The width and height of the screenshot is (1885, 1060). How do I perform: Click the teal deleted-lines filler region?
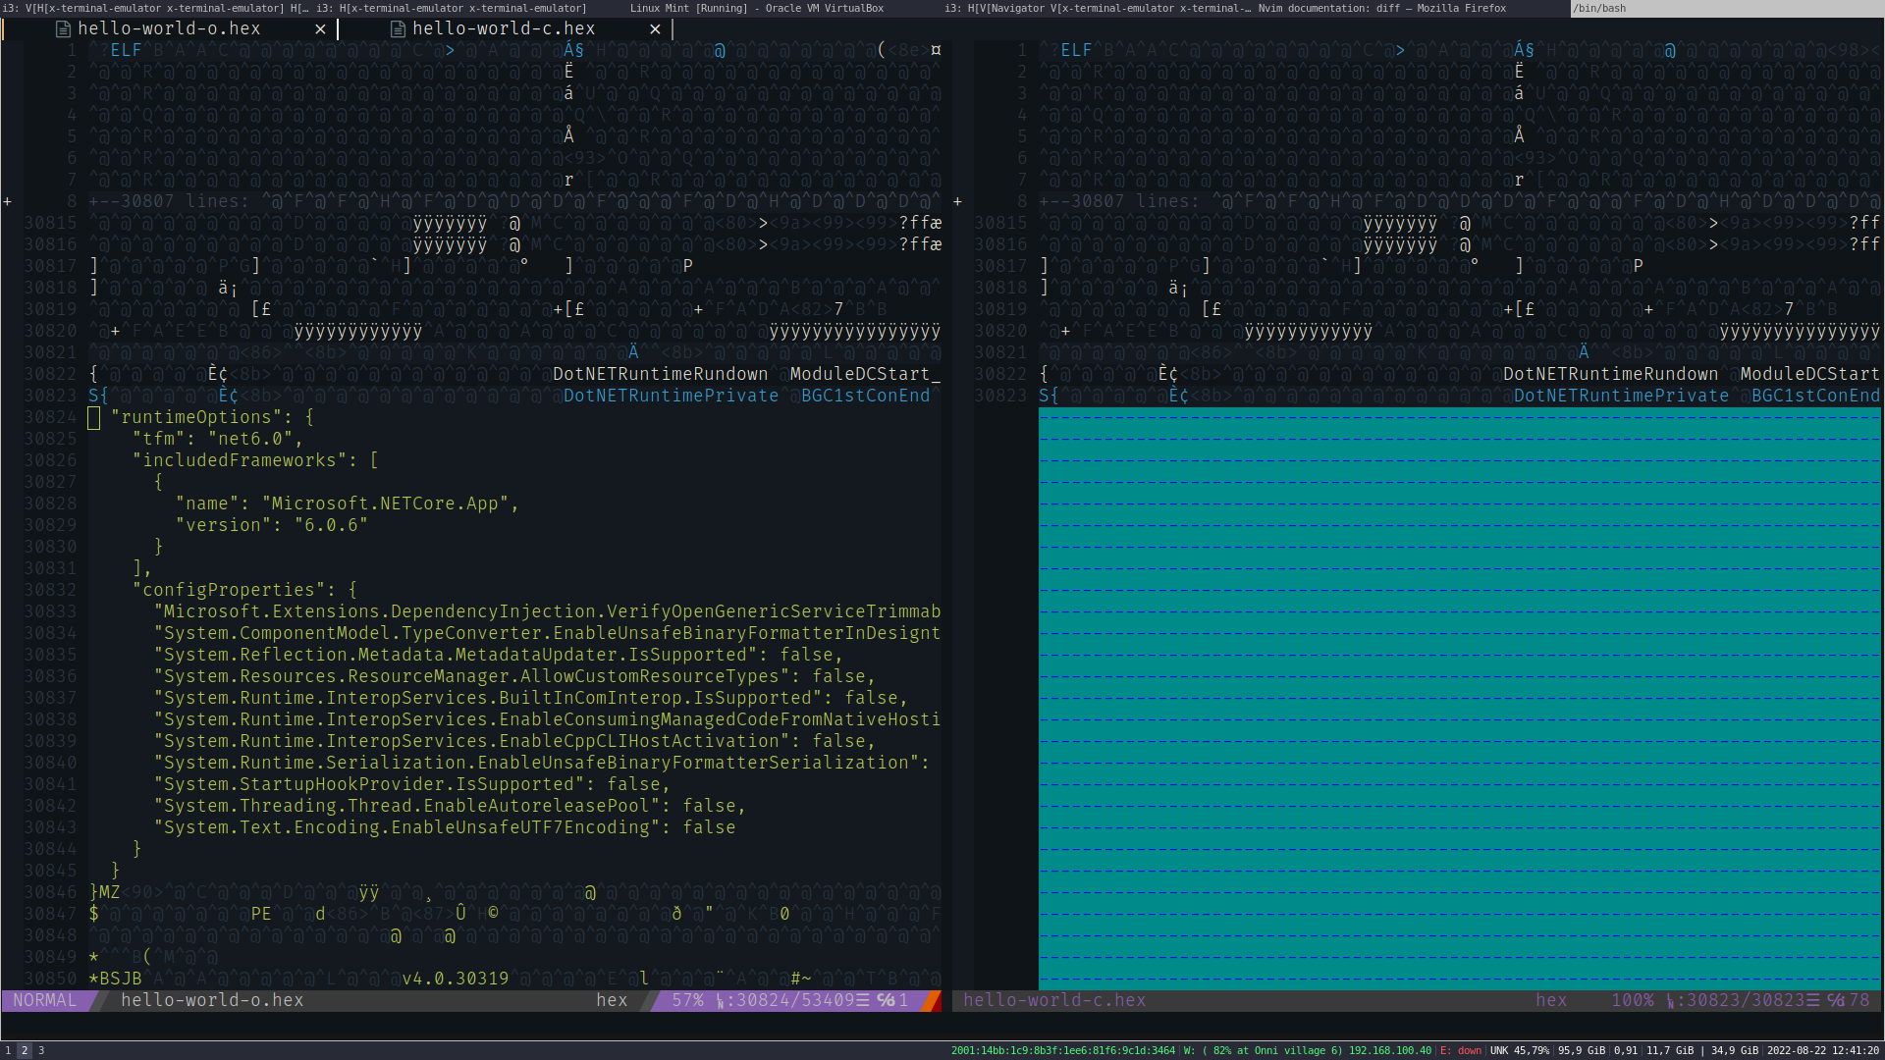click(1459, 697)
